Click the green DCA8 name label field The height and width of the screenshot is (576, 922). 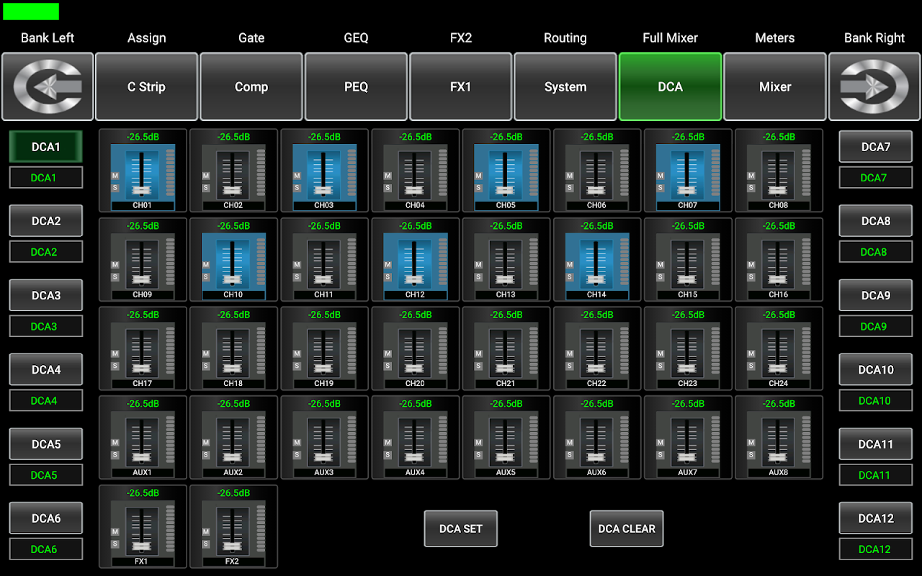876,252
